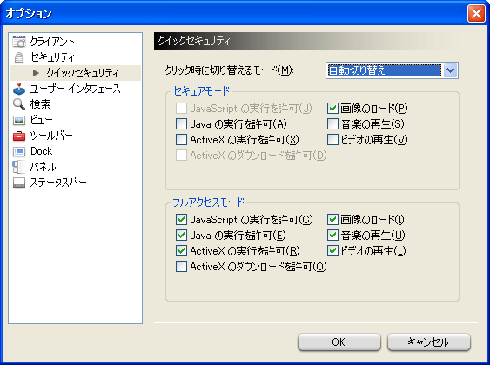Uncheck ビデオの再生(L) in full access mode
Image resolution: width=490 pixels, height=365 pixels.
[332, 251]
